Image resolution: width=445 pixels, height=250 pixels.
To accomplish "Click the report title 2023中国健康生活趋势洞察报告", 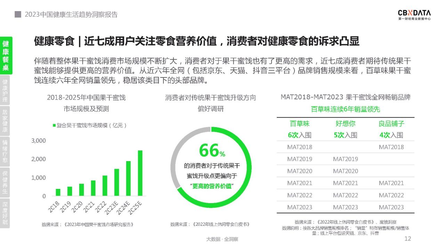I will [x=71, y=15].
